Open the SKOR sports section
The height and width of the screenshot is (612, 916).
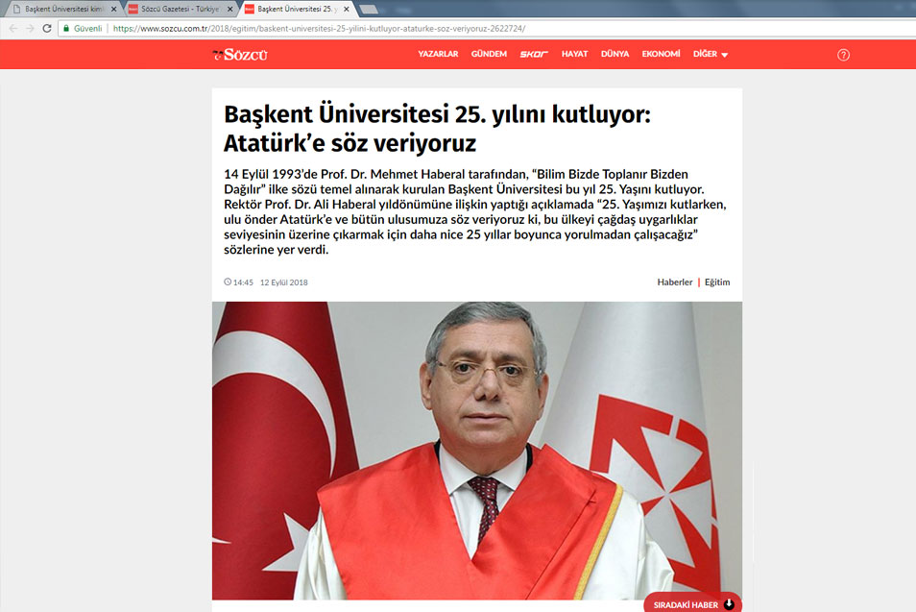[x=534, y=55]
